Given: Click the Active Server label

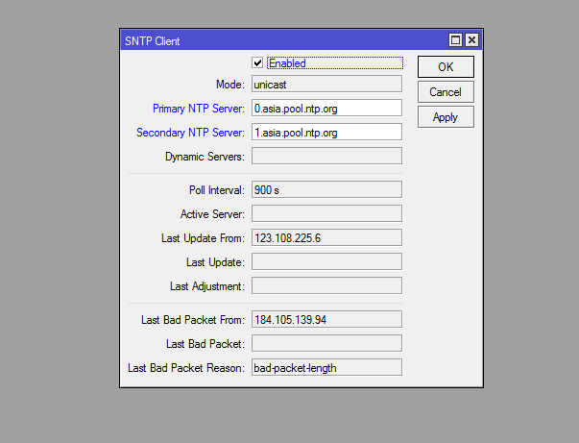Looking at the screenshot, I should coord(212,214).
